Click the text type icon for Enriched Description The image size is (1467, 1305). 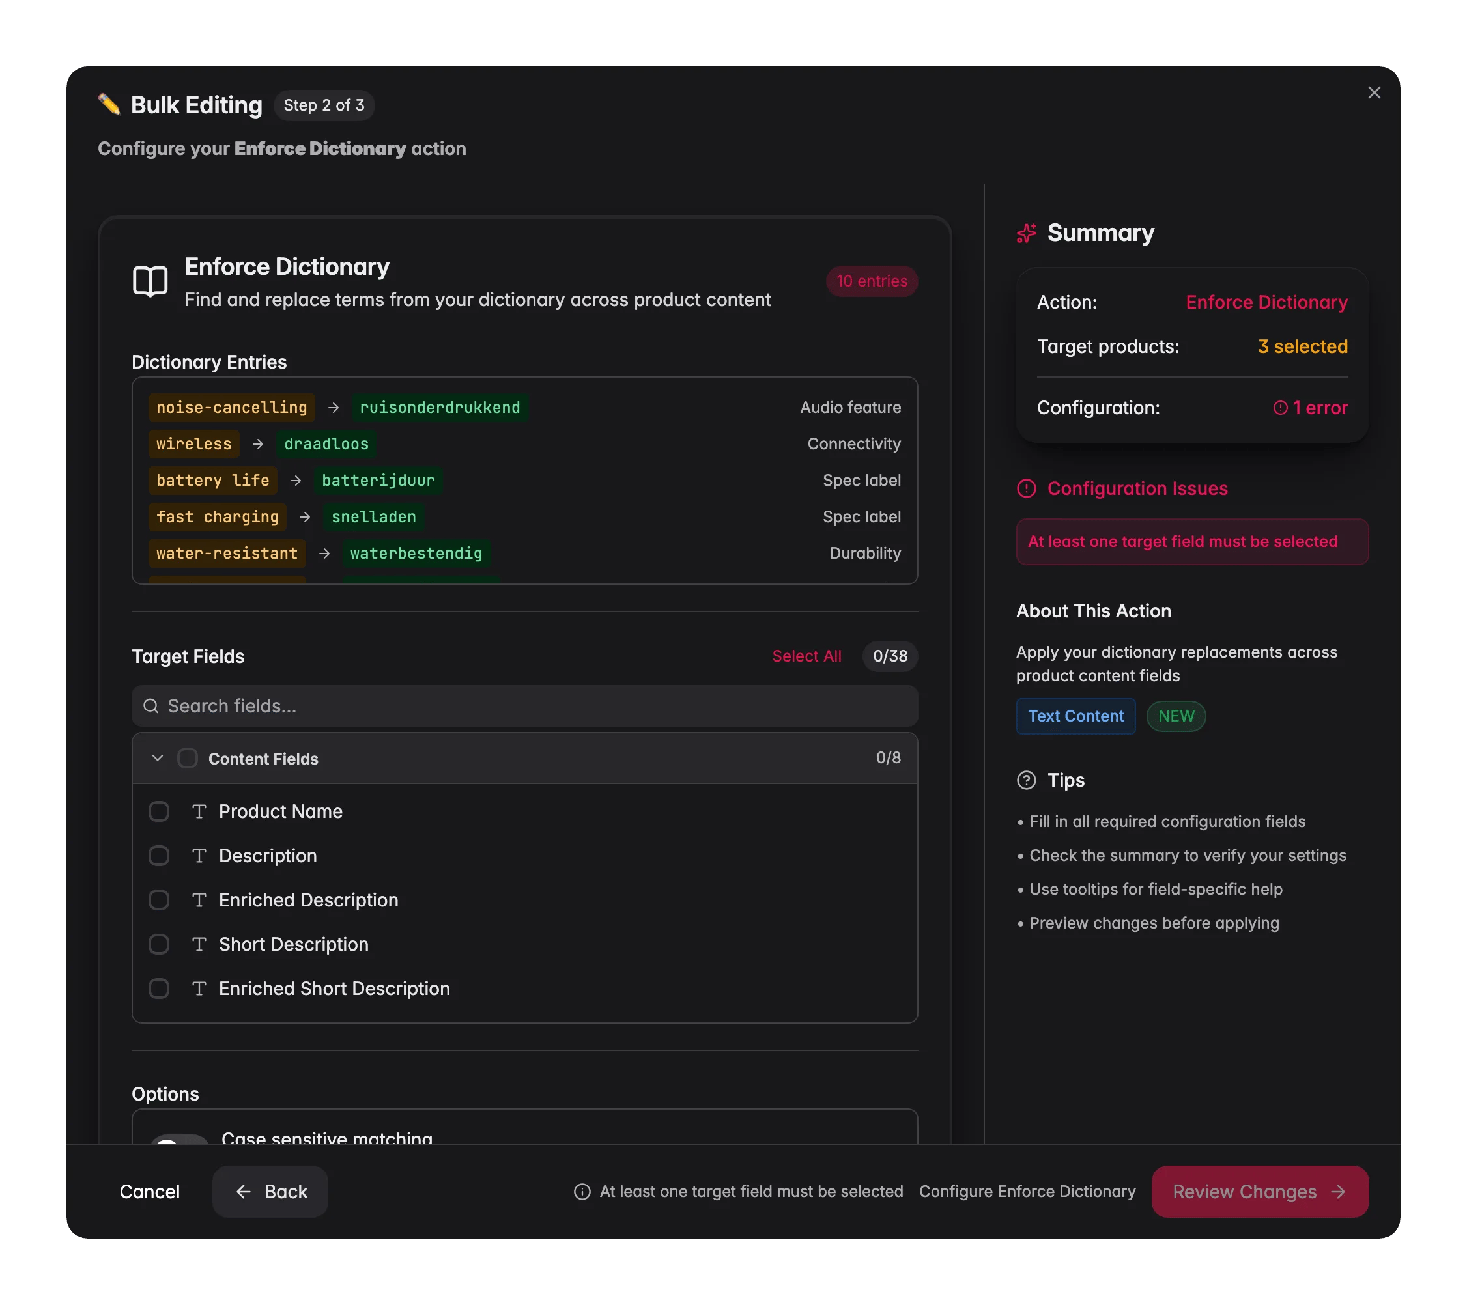pos(199,900)
